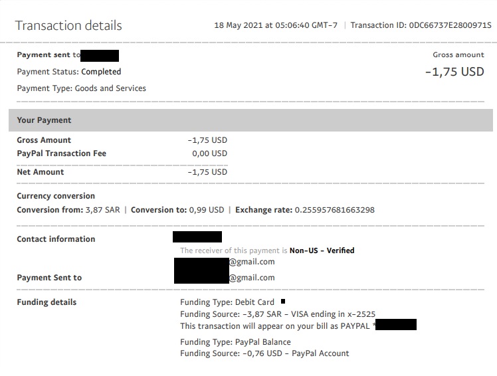The image size is (497, 376).
Task: Click the PayPal Transaction Fee label
Action: coord(61,153)
